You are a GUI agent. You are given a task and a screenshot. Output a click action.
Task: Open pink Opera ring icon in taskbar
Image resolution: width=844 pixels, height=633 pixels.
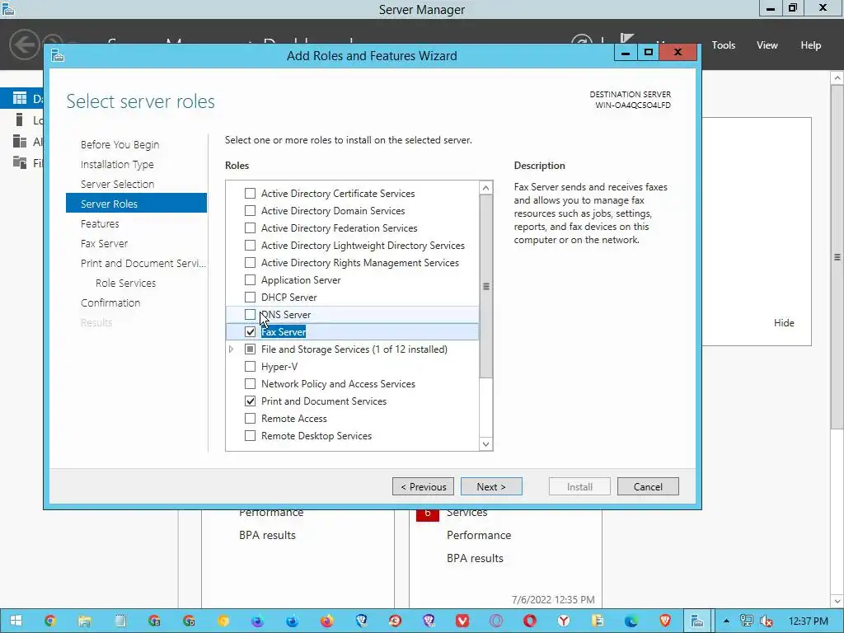[495, 621]
